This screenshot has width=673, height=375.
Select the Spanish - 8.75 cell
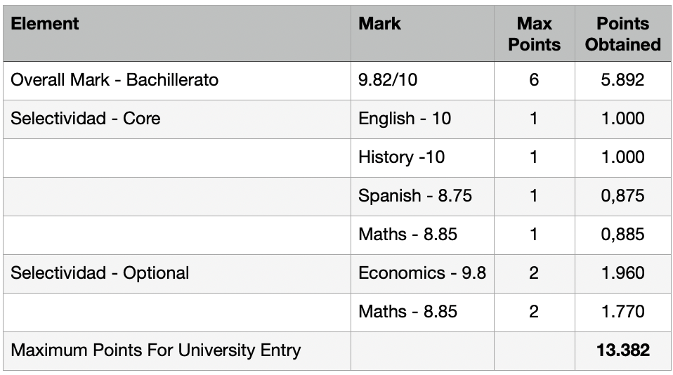pyautogui.click(x=422, y=196)
